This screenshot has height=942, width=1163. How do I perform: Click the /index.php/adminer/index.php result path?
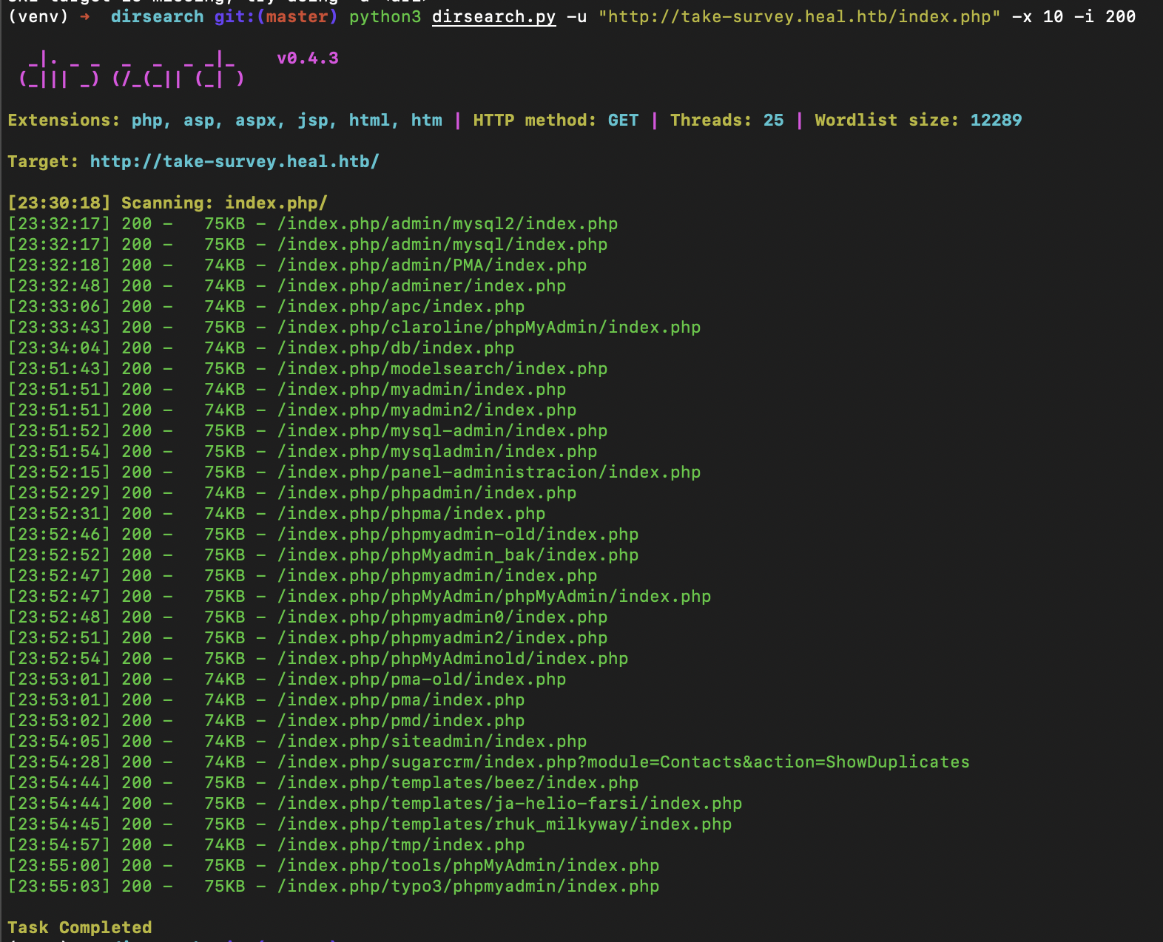tap(422, 285)
